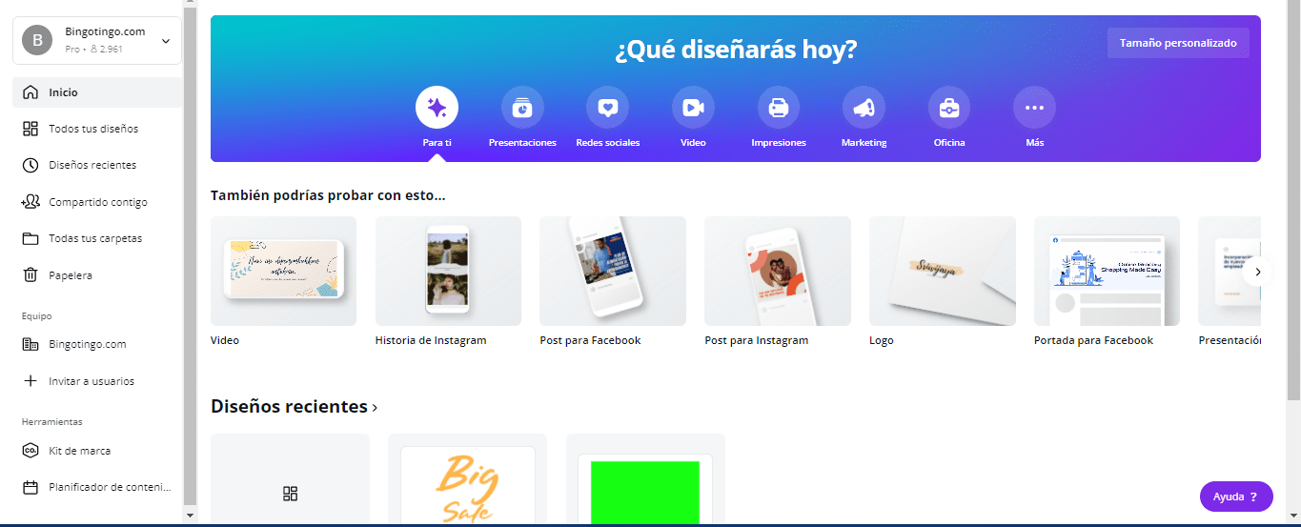The height and width of the screenshot is (527, 1301).
Task: Click the Para ti label
Action: [437, 143]
